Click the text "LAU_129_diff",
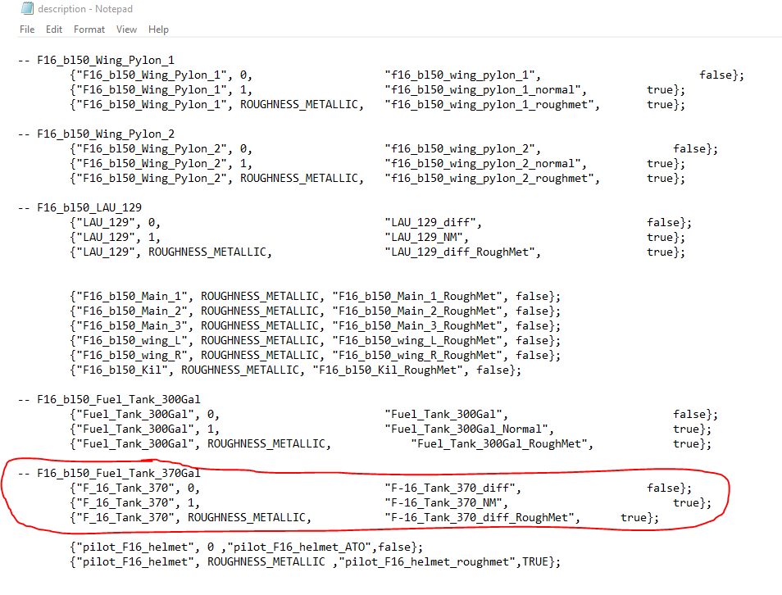Image resolution: width=782 pixels, height=595 pixels. (434, 222)
